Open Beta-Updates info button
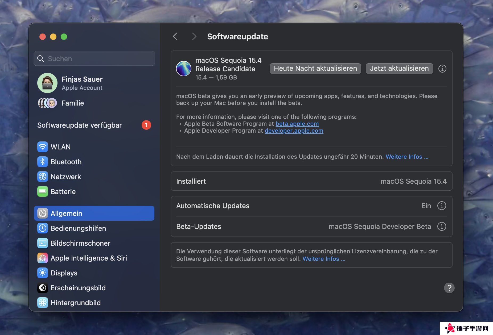 tap(442, 226)
